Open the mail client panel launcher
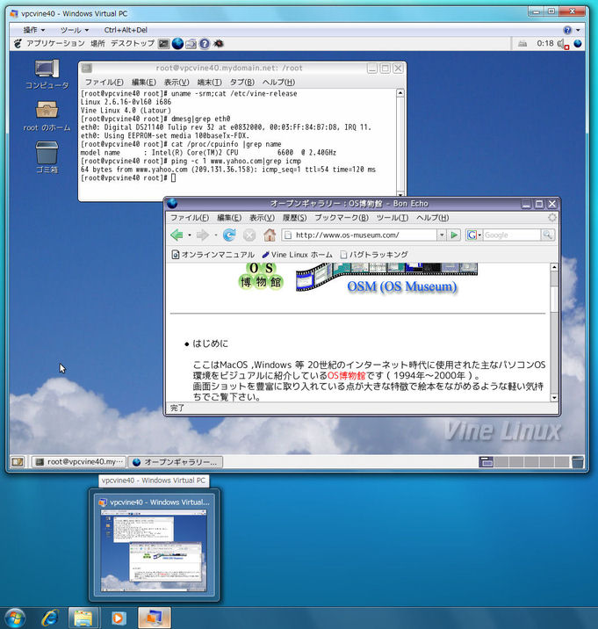Viewport: 598px width, 629px height. (x=191, y=44)
